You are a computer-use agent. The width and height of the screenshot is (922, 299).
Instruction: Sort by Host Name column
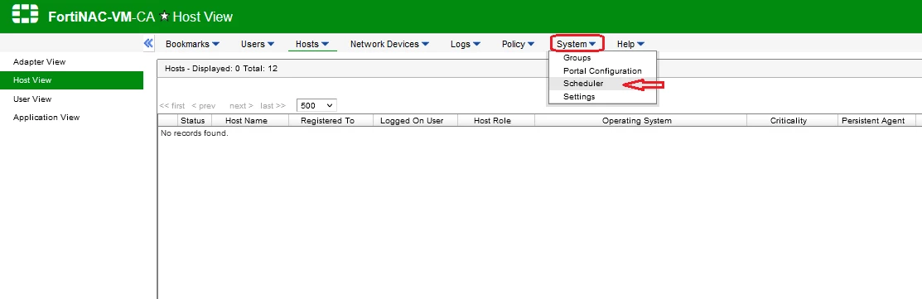pos(249,120)
